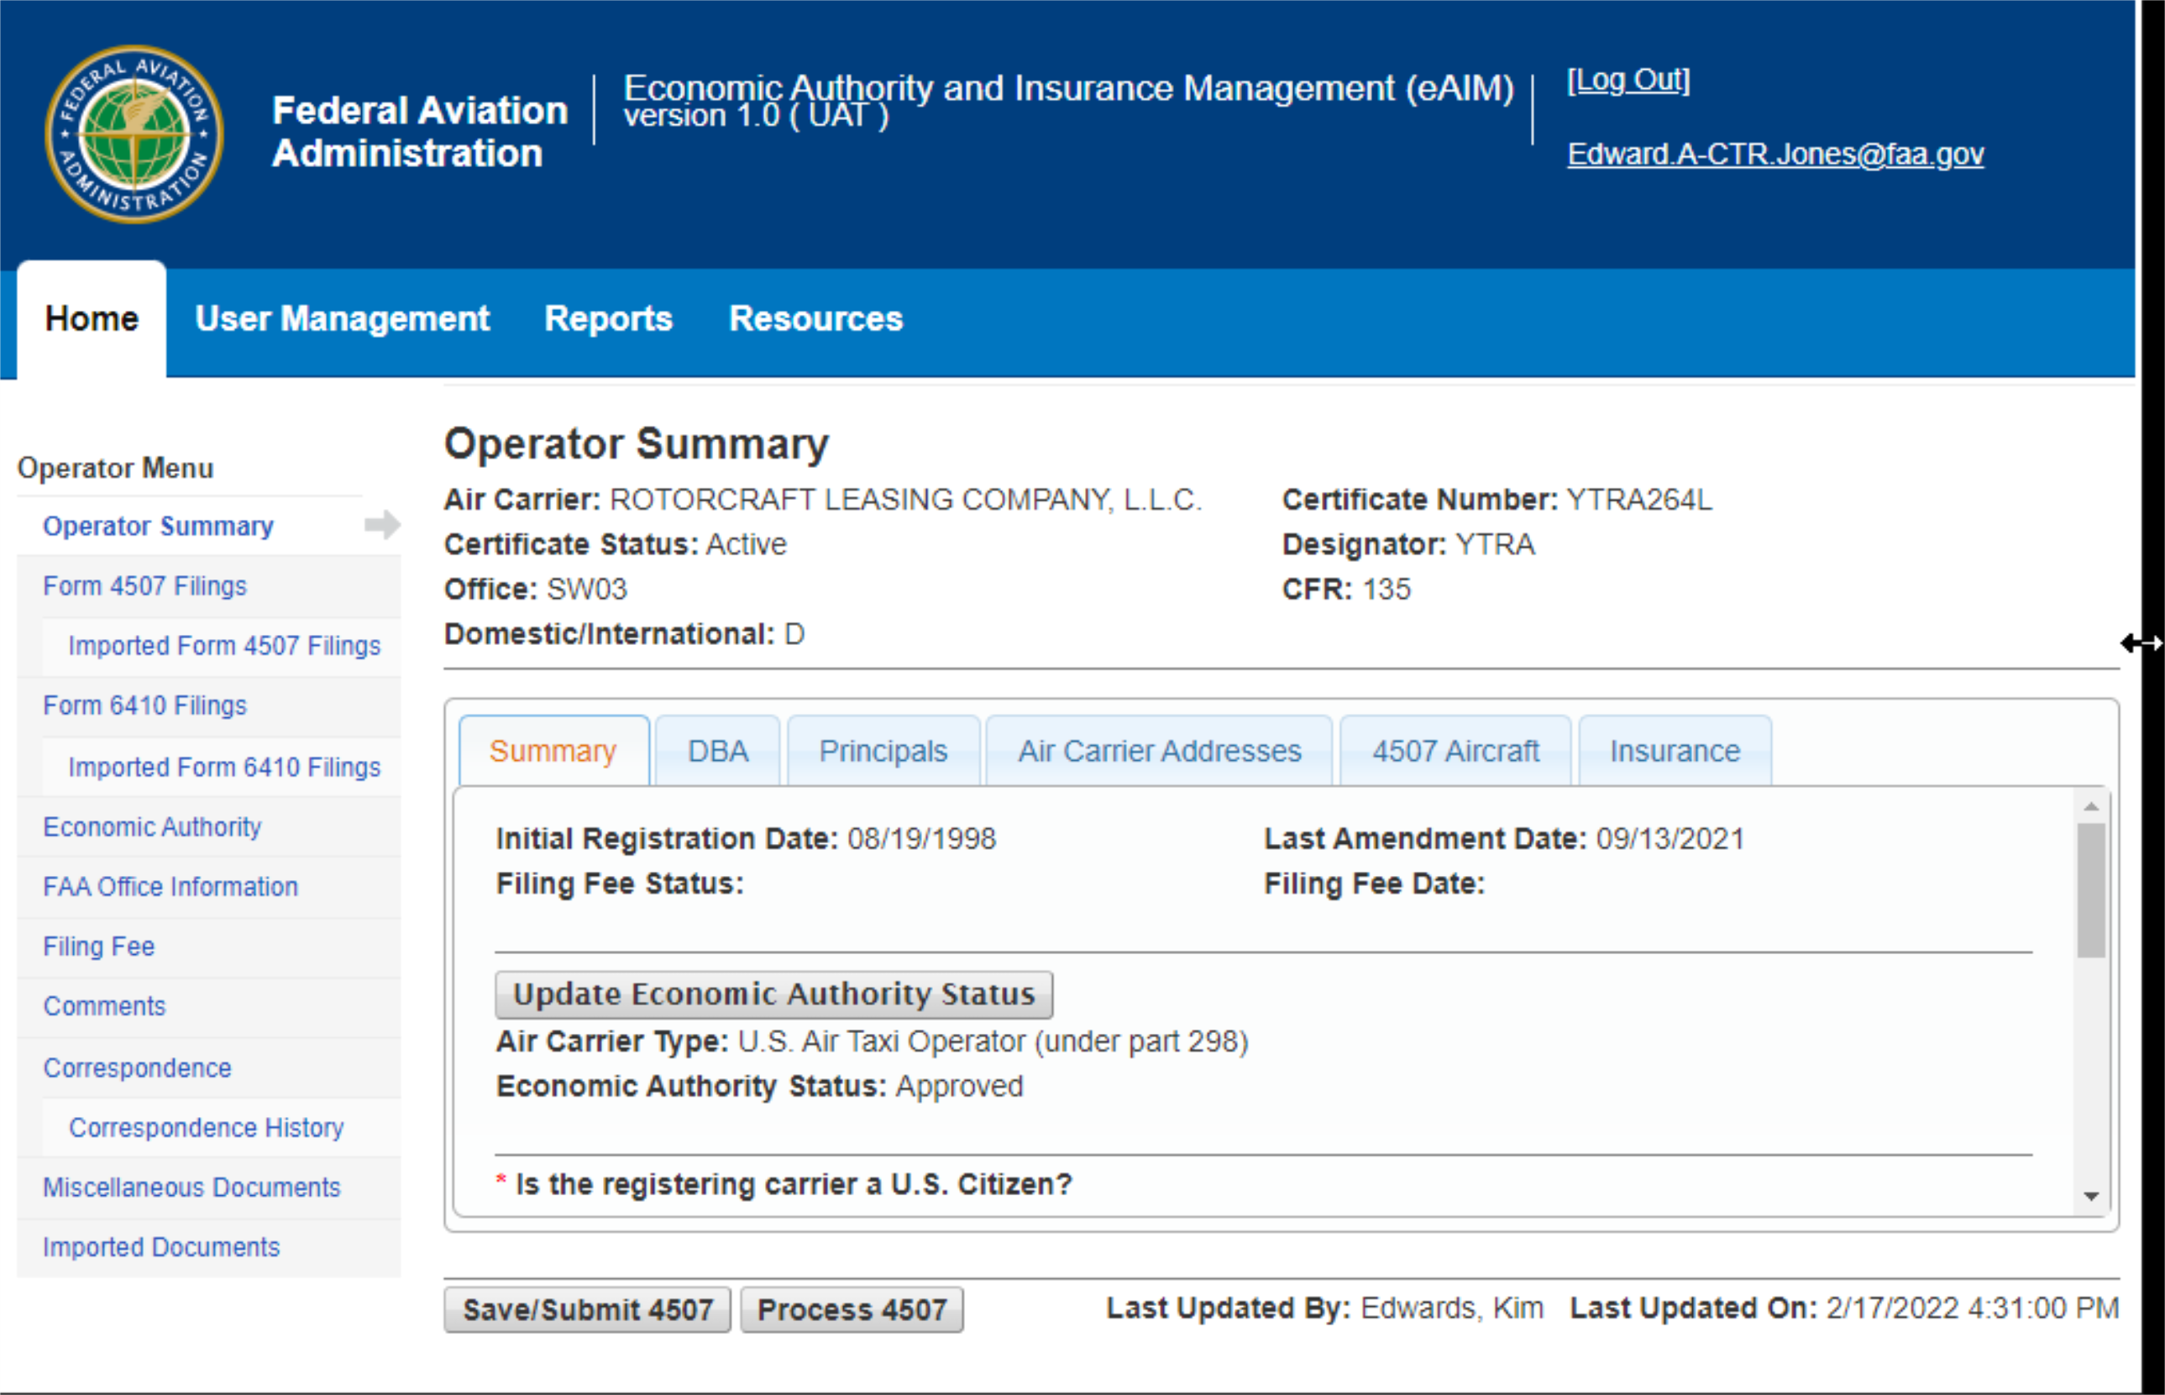Click the version 1.0 (UAT) text
This screenshot has height=1395, width=2165.
click(757, 116)
